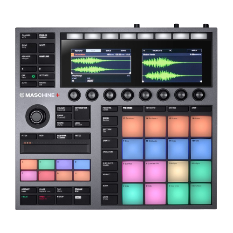The height and width of the screenshot is (233, 233).
Task: Open the RECORD tab on the left display
Action: click(79, 51)
